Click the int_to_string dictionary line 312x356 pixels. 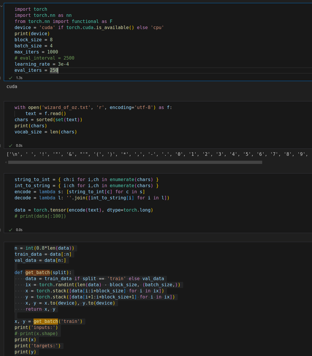tap(87, 186)
